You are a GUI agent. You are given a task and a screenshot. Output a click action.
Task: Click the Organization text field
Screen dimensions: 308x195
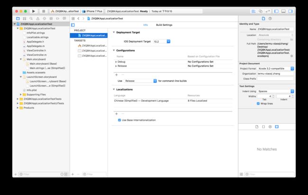(x=276, y=74)
